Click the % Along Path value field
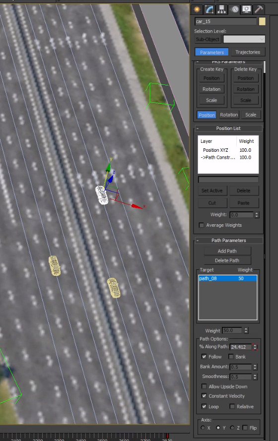The height and width of the screenshot is (441, 278). 241,347
